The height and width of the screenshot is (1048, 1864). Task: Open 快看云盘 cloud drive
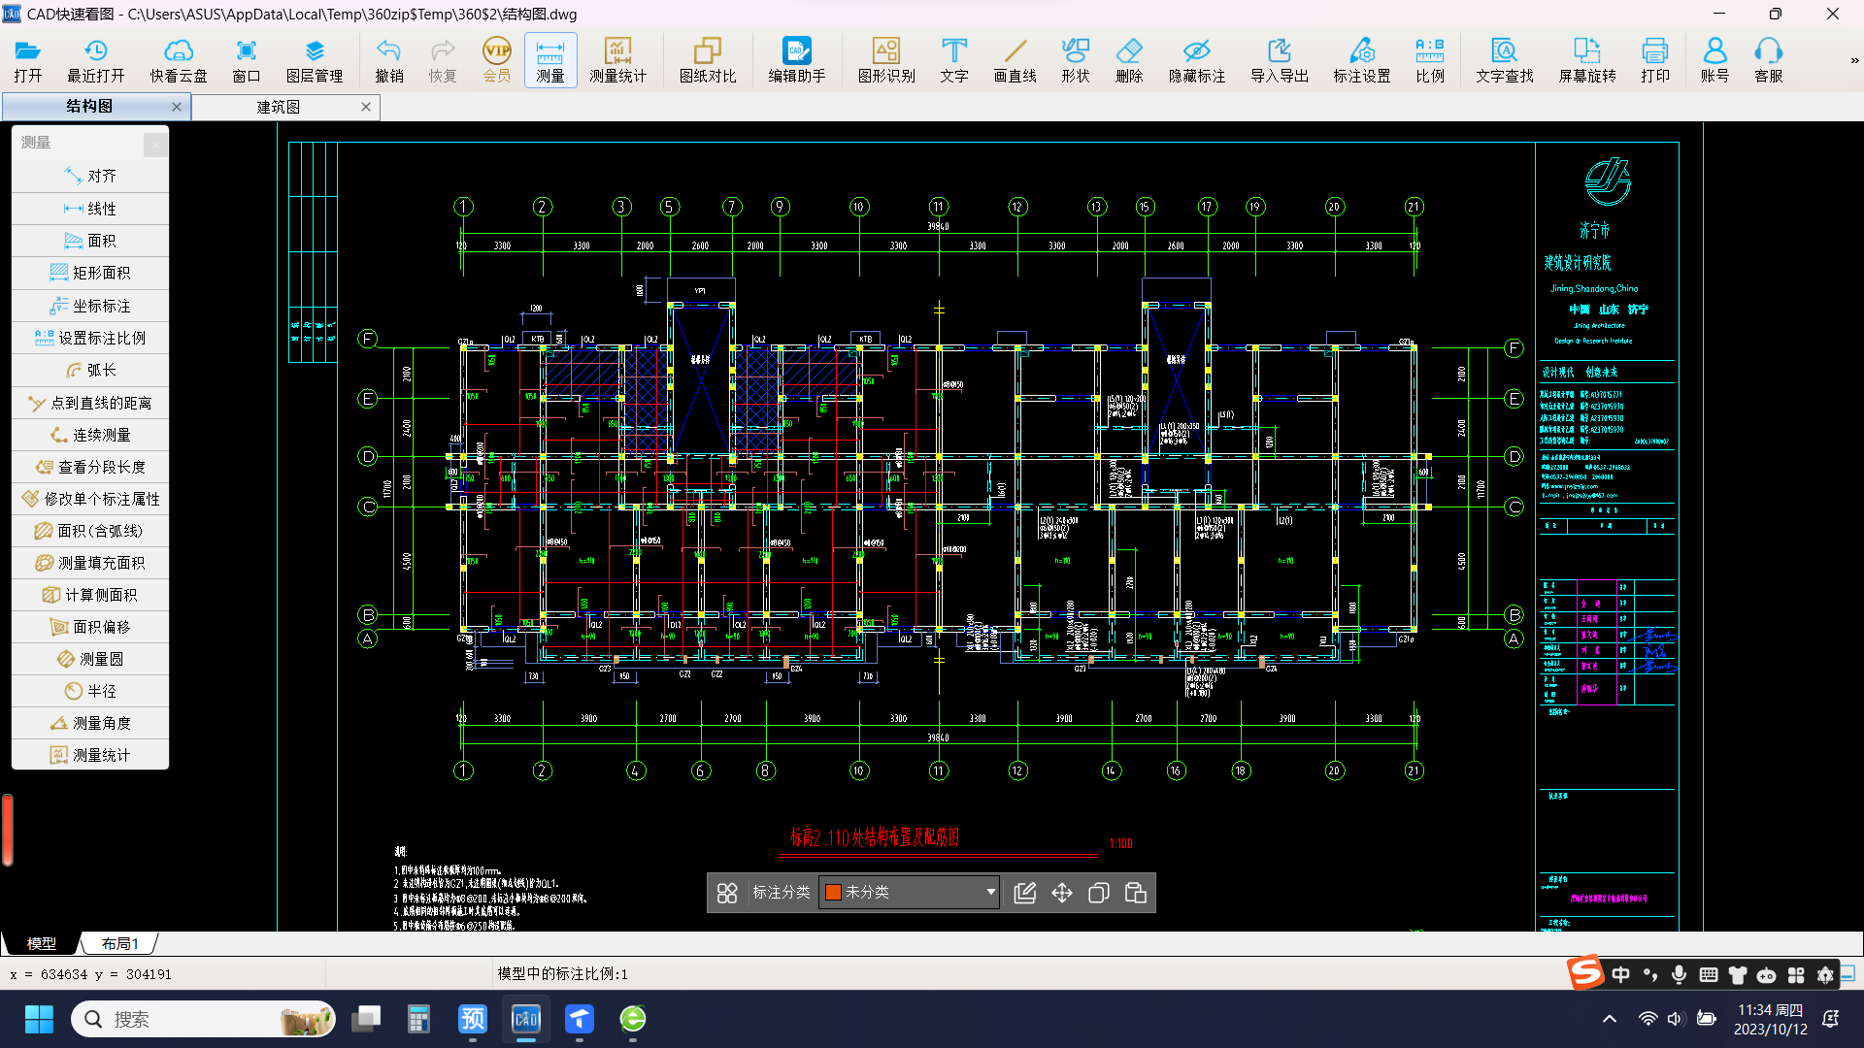click(x=179, y=60)
